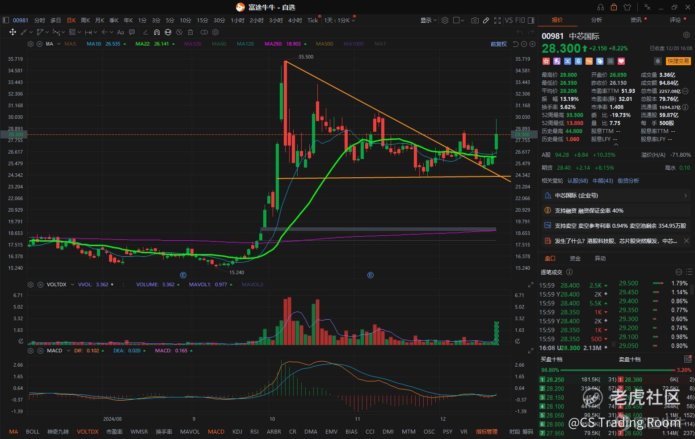Remove the MACD indicator with X icon
Image resolution: width=695 pixels, height=439 pixels.
click(x=39, y=351)
